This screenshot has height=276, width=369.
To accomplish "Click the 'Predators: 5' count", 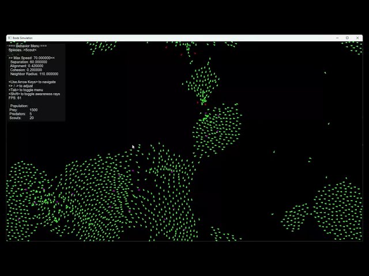I will [21, 114].
